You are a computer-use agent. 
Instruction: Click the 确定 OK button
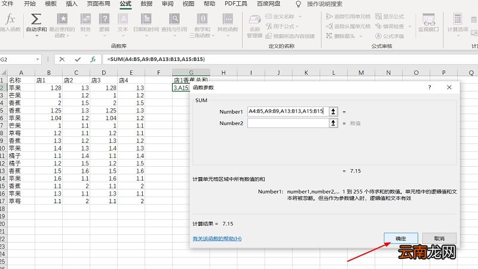click(400, 238)
